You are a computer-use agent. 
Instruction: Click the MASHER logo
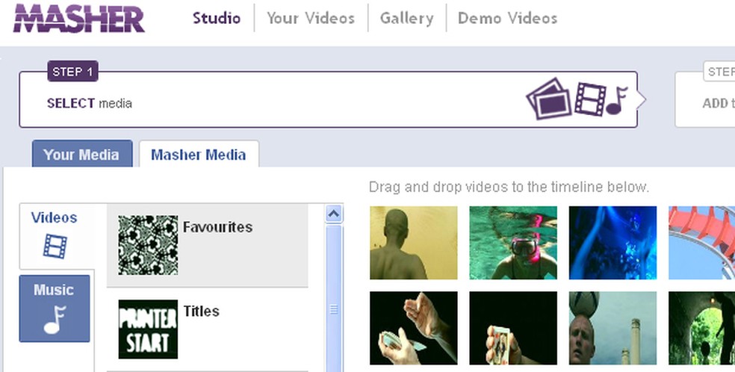(x=78, y=18)
